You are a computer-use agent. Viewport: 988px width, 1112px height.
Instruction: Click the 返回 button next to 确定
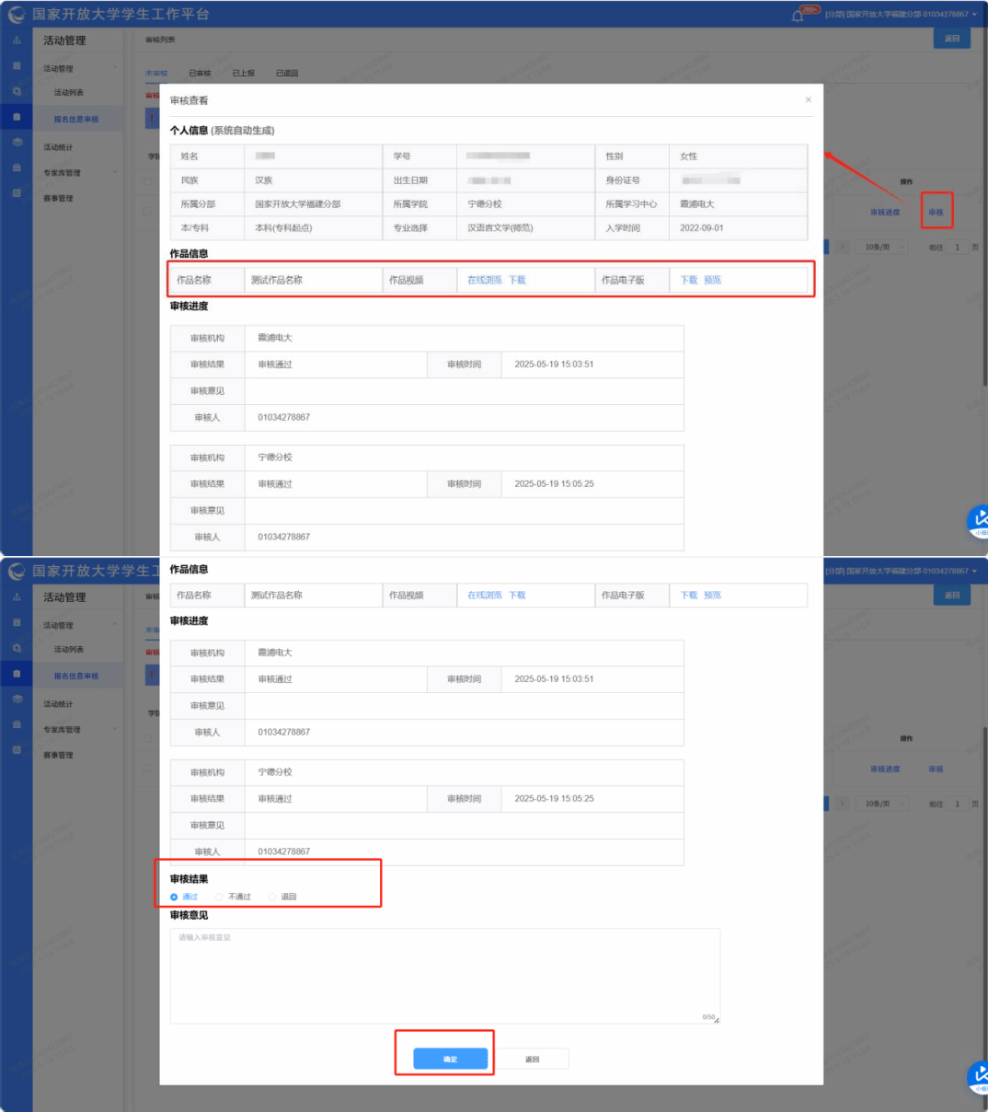point(532,1060)
